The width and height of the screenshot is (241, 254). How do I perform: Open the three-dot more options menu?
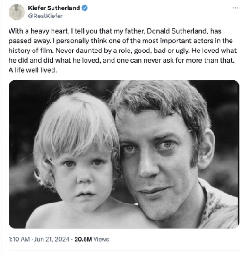click(235, 8)
